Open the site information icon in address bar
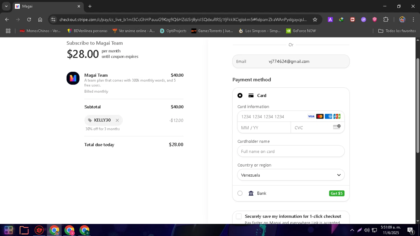This screenshot has width=420, height=236. coord(53,20)
